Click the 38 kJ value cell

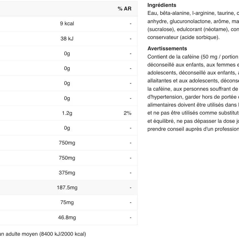(x=67, y=39)
